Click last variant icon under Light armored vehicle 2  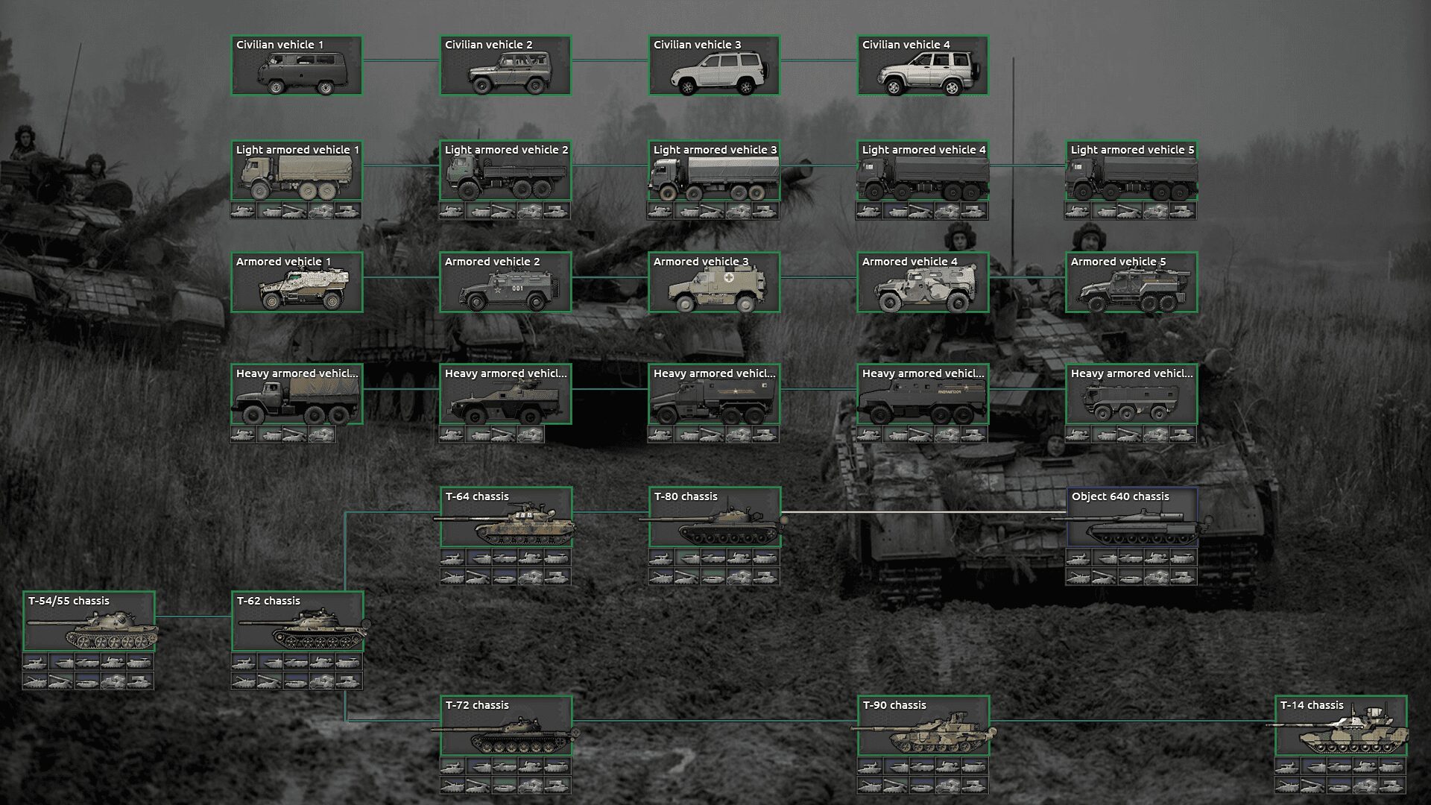(557, 211)
